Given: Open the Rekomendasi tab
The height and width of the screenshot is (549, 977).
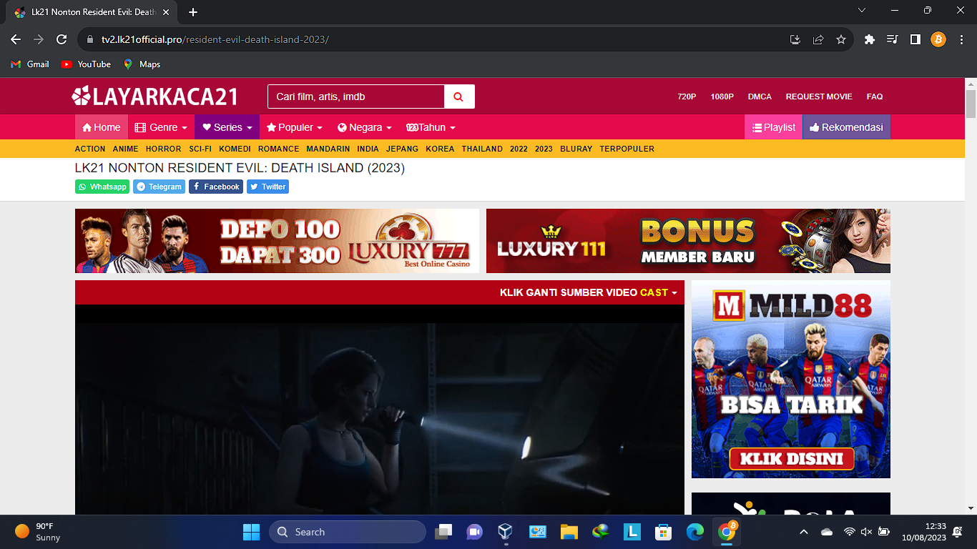Looking at the screenshot, I should pos(846,127).
